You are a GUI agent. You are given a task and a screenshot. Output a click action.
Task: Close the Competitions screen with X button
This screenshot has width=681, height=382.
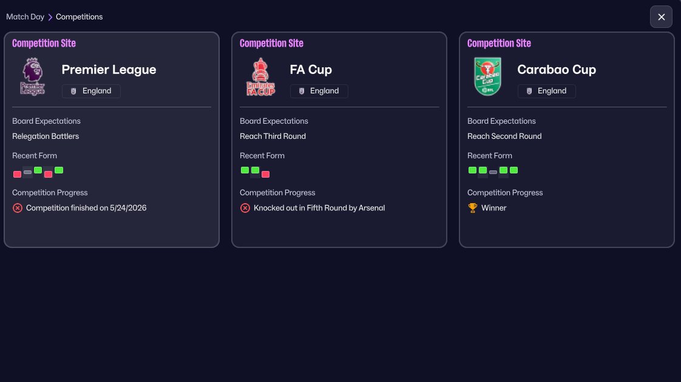click(x=661, y=17)
